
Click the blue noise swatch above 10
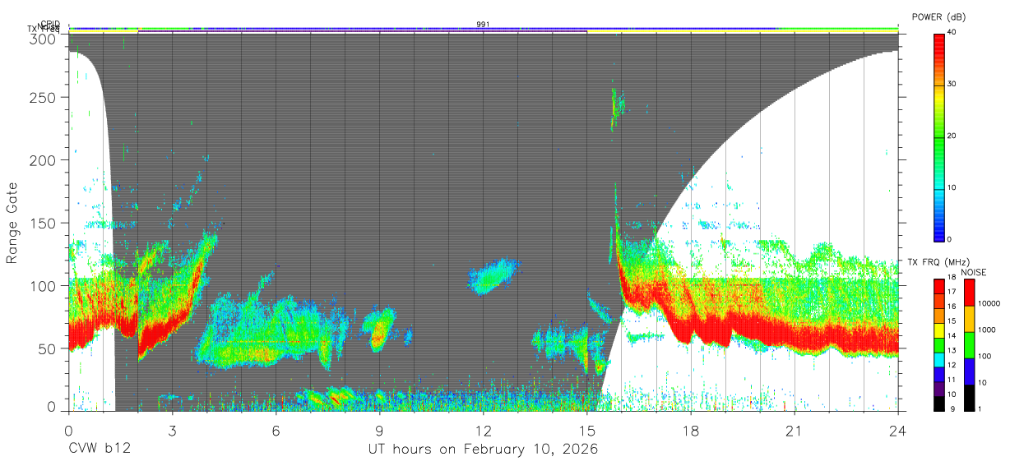970,371
